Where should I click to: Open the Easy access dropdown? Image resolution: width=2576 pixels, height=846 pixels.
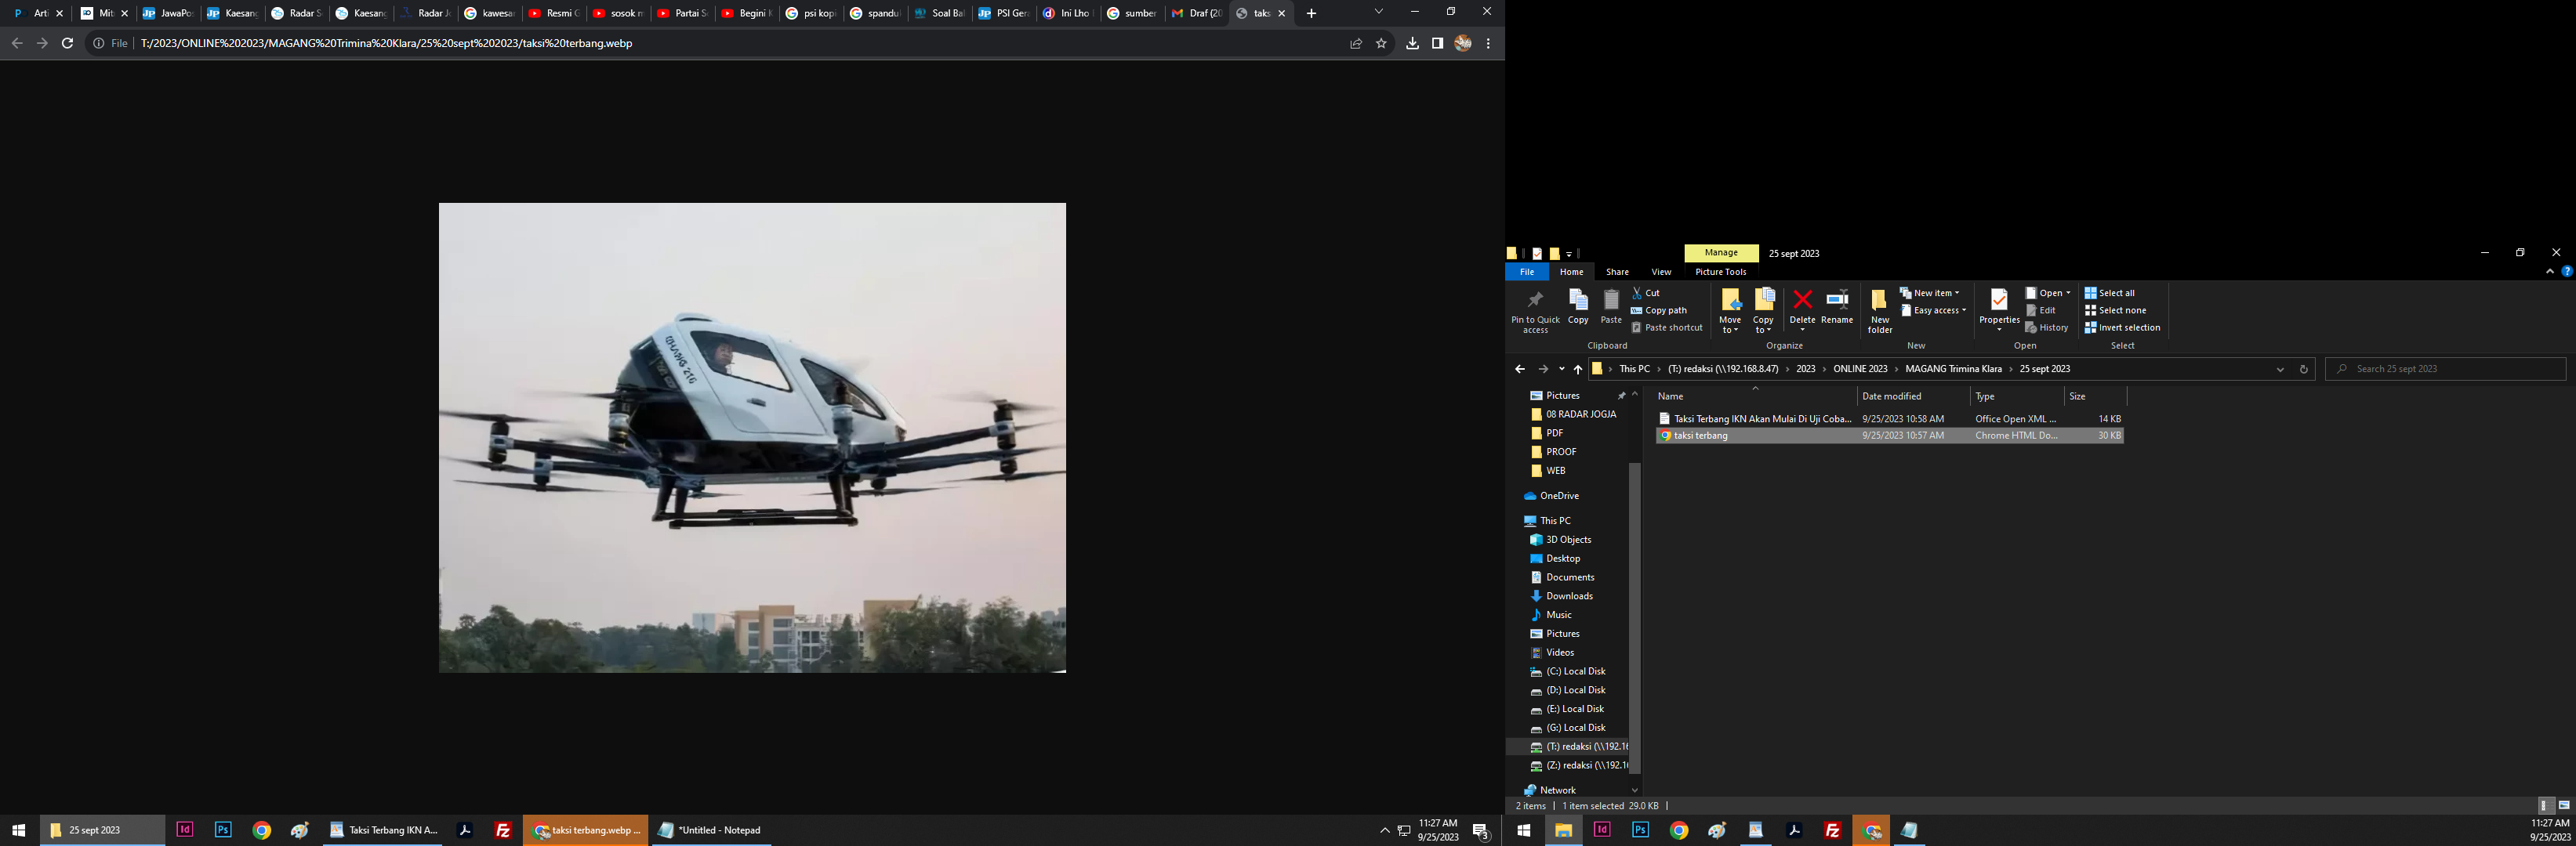(1934, 309)
